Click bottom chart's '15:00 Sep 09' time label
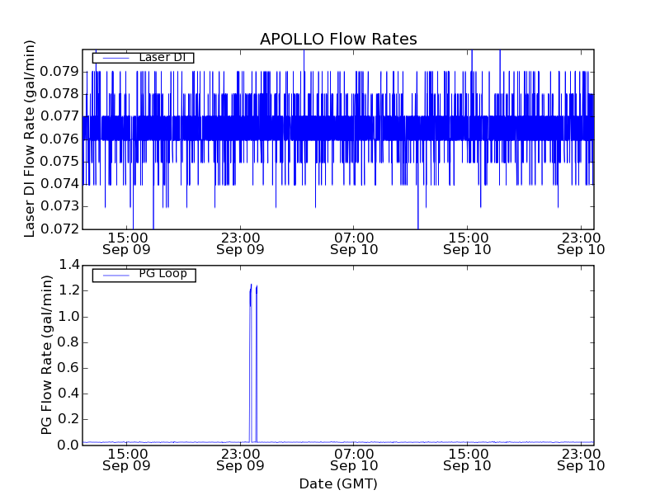 (x=127, y=460)
